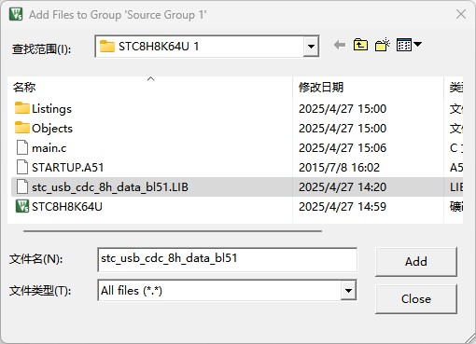Select the STC8H8K64U project file
The image size is (476, 344).
(x=59, y=207)
